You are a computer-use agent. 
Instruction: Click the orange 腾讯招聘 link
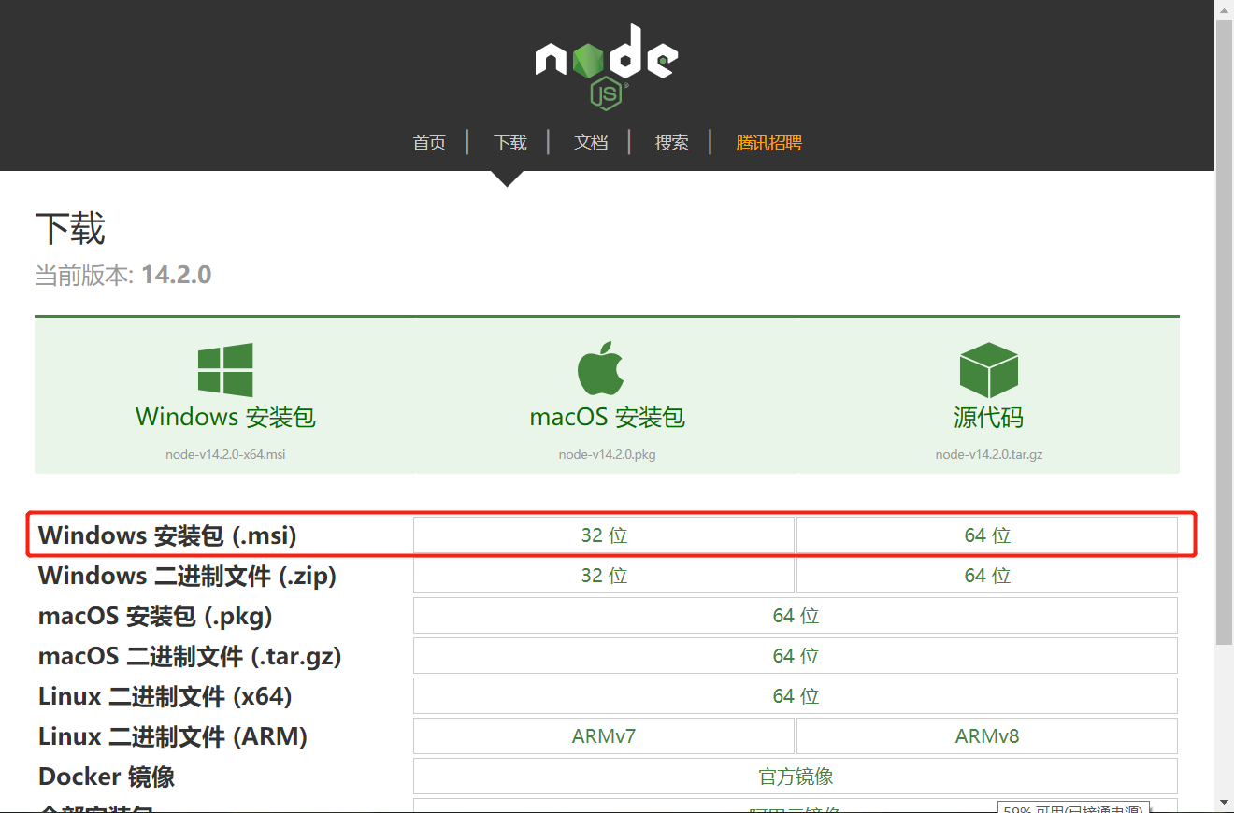769,142
